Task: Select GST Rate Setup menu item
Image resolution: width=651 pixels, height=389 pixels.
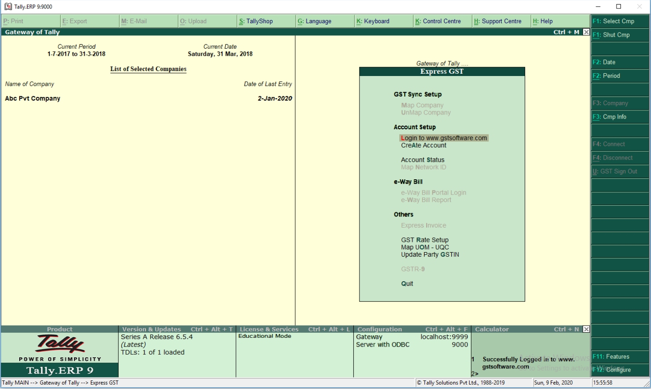Action: point(424,240)
